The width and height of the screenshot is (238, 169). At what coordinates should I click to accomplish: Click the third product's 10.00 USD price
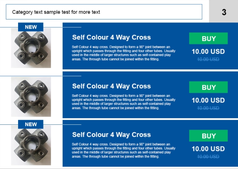click(x=208, y=149)
